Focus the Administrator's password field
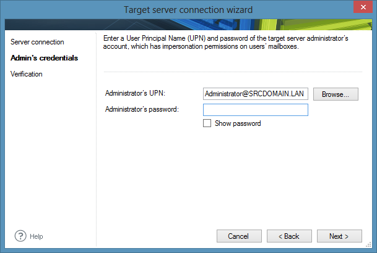The image size is (377, 253). click(x=255, y=110)
